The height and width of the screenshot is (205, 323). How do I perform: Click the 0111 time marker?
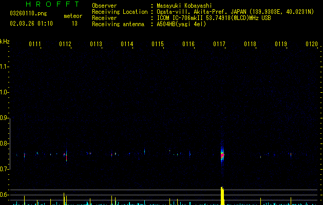click(x=35, y=44)
